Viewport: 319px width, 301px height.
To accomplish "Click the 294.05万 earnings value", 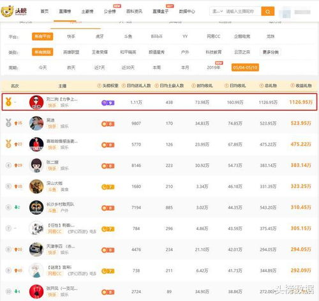I will (300, 249).
